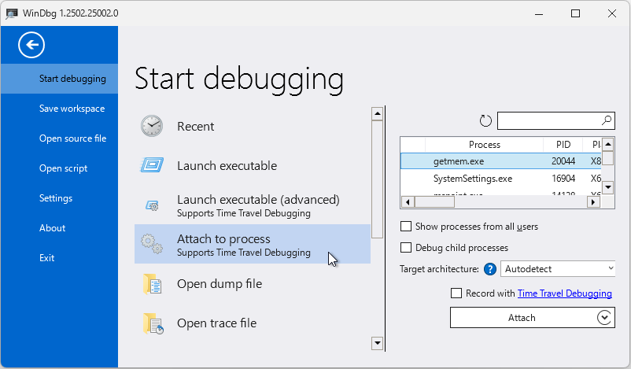Check Record with Time Travel Debugging
This screenshot has height=369, width=631.
coord(456,293)
